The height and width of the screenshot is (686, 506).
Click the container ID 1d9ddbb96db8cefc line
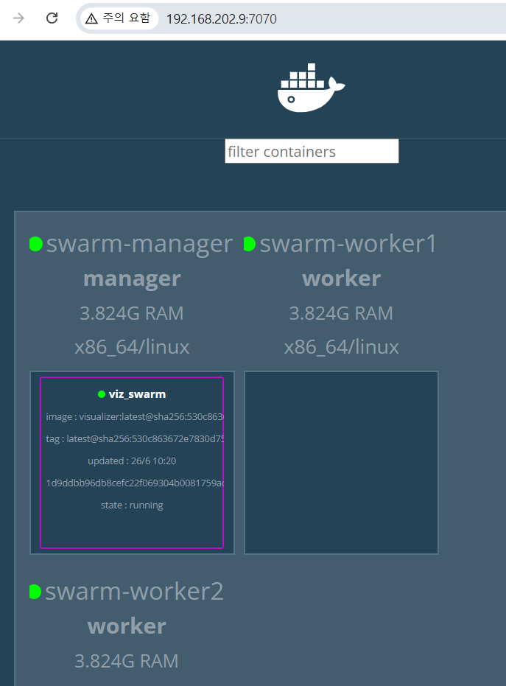pos(135,483)
